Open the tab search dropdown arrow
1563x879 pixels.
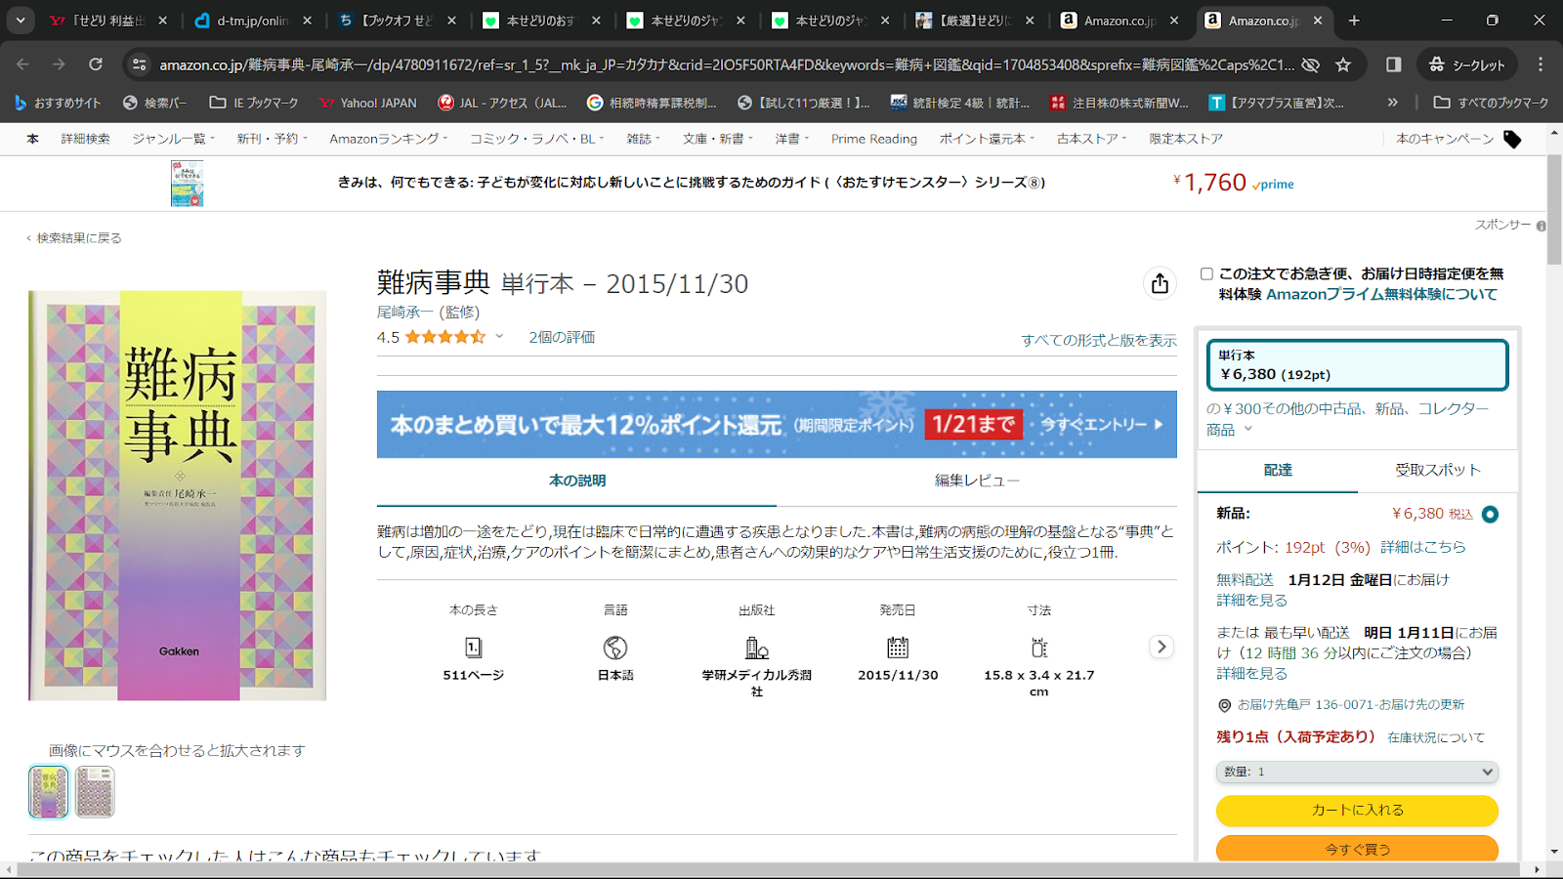click(x=21, y=21)
